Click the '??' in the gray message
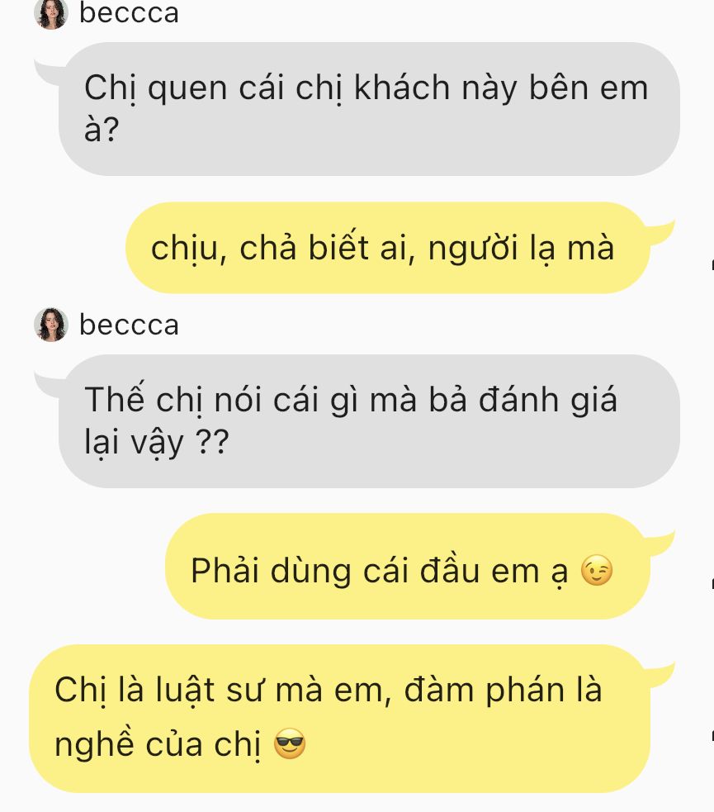Viewport: 714px width, 812px height. pyautogui.click(x=212, y=443)
